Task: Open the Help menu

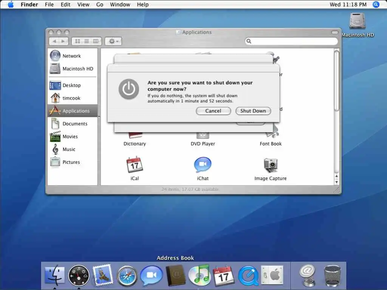Action: (143, 5)
